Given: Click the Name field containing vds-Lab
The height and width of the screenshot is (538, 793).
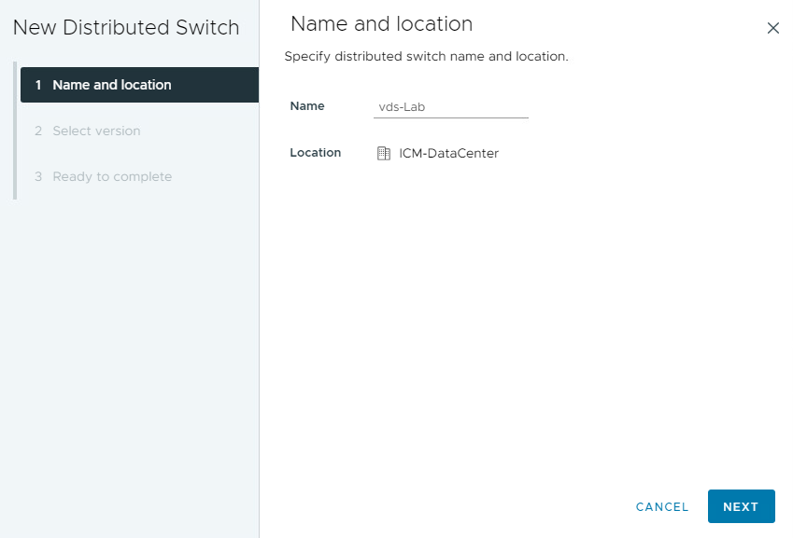Looking at the screenshot, I should tap(451, 107).
